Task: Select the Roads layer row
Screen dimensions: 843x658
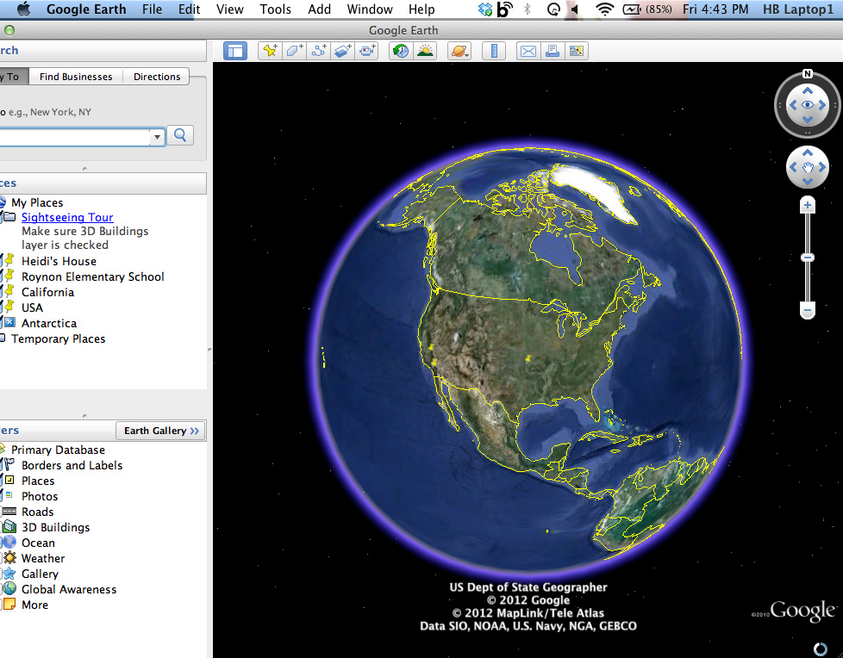Action: 38,512
